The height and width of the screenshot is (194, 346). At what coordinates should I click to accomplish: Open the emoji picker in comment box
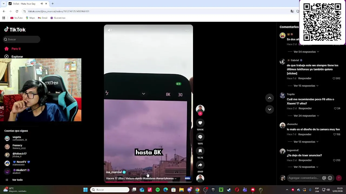[x=330, y=178]
